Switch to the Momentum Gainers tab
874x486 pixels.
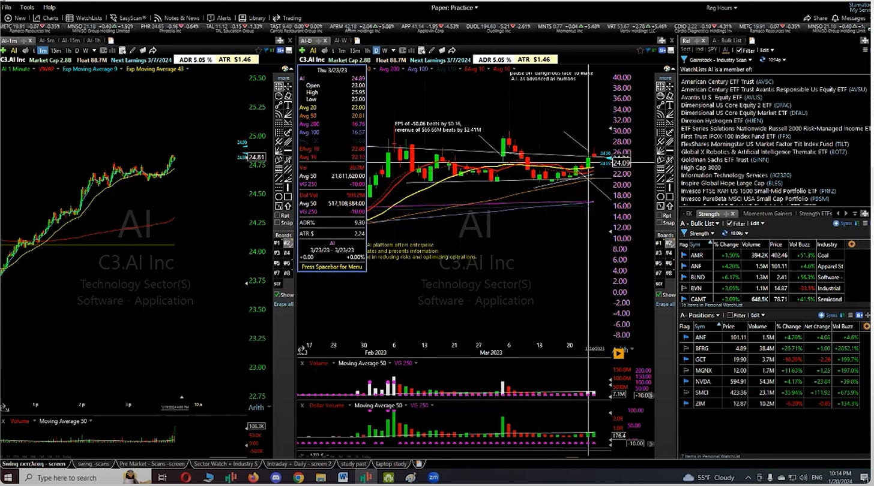point(768,213)
